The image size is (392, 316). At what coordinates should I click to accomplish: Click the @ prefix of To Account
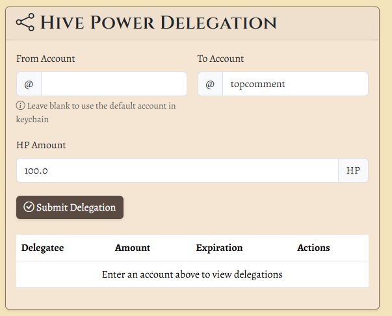point(210,84)
